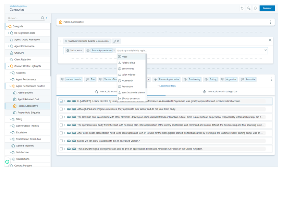Click the search magnifier icon
The height and width of the screenshot is (209, 282).
coord(42,18)
